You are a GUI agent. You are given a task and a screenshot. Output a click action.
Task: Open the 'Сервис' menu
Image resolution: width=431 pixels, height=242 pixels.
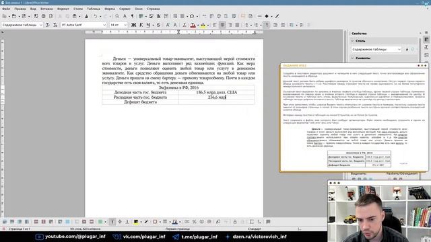(125, 9)
